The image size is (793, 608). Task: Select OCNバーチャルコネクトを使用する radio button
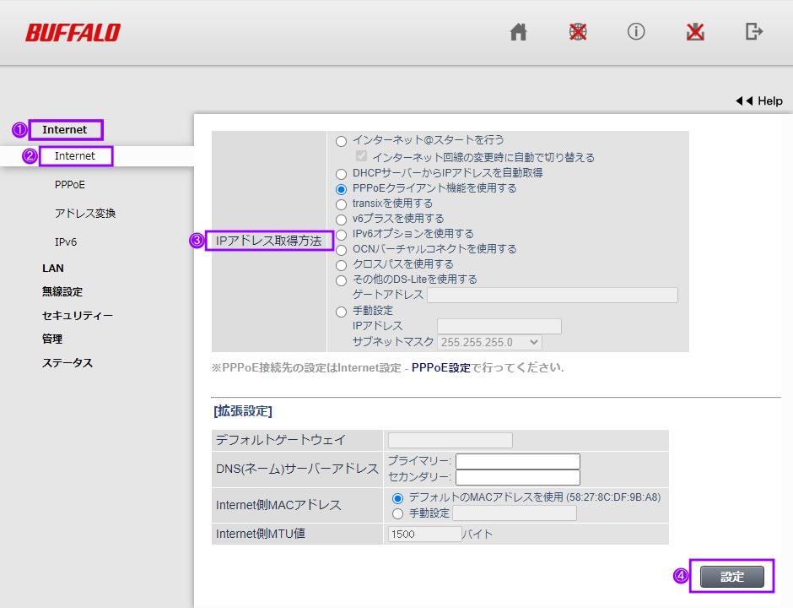[342, 250]
